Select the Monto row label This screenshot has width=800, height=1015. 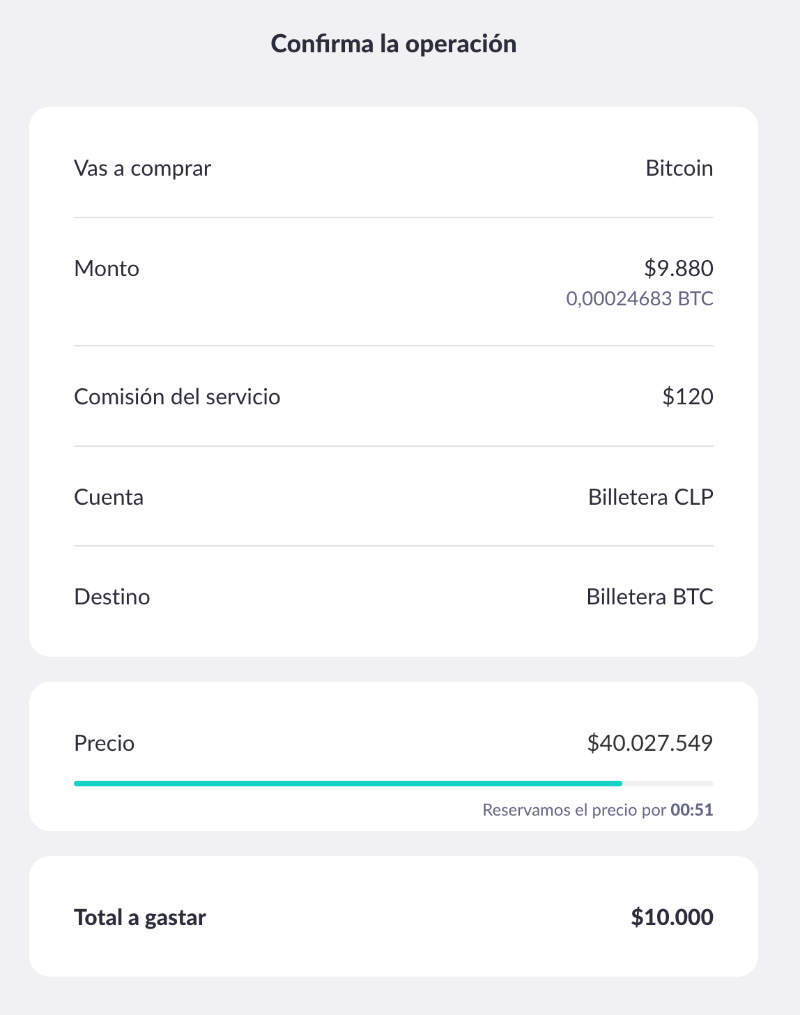pyautogui.click(x=107, y=268)
